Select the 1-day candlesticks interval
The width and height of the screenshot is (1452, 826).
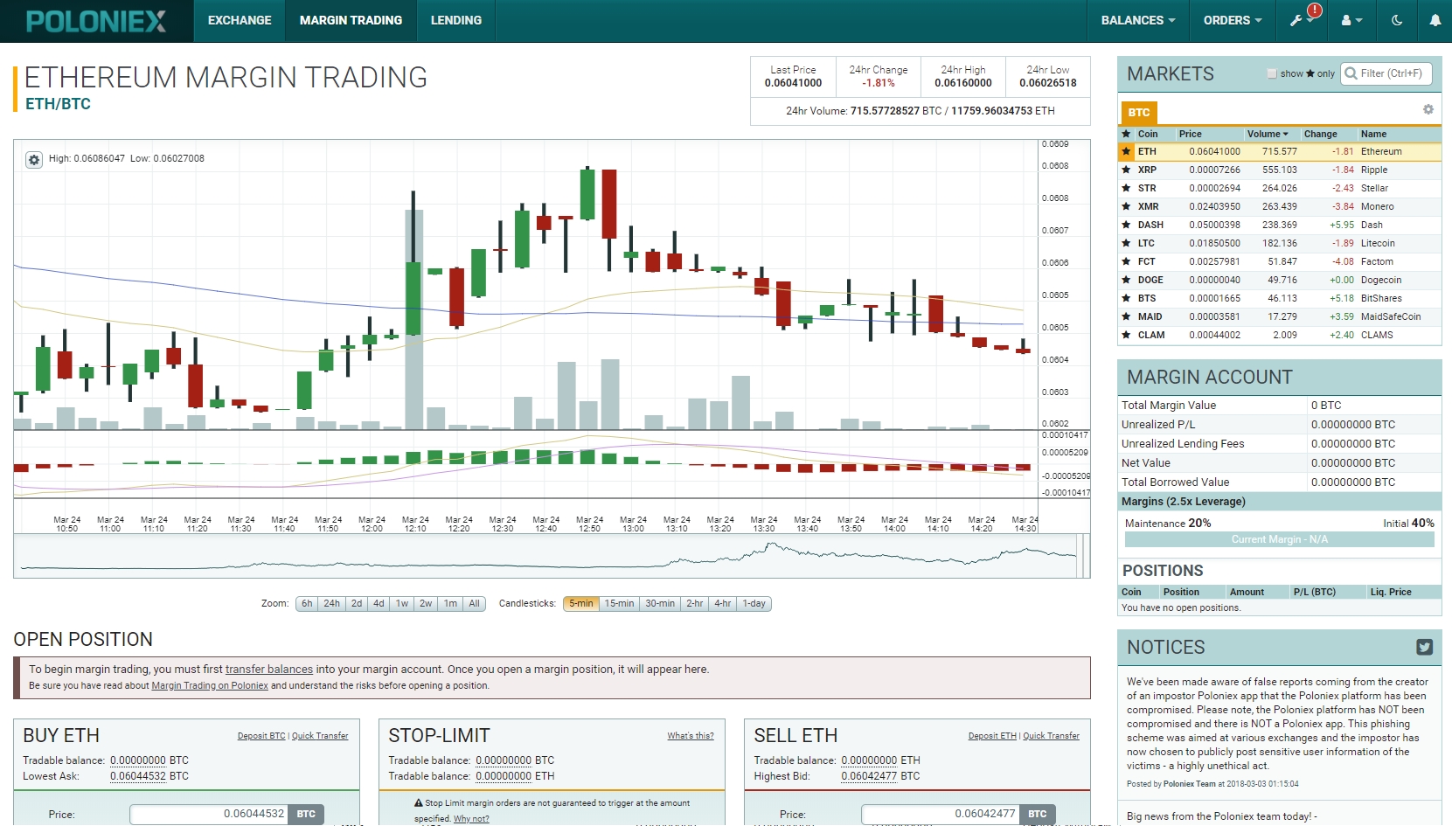point(754,603)
